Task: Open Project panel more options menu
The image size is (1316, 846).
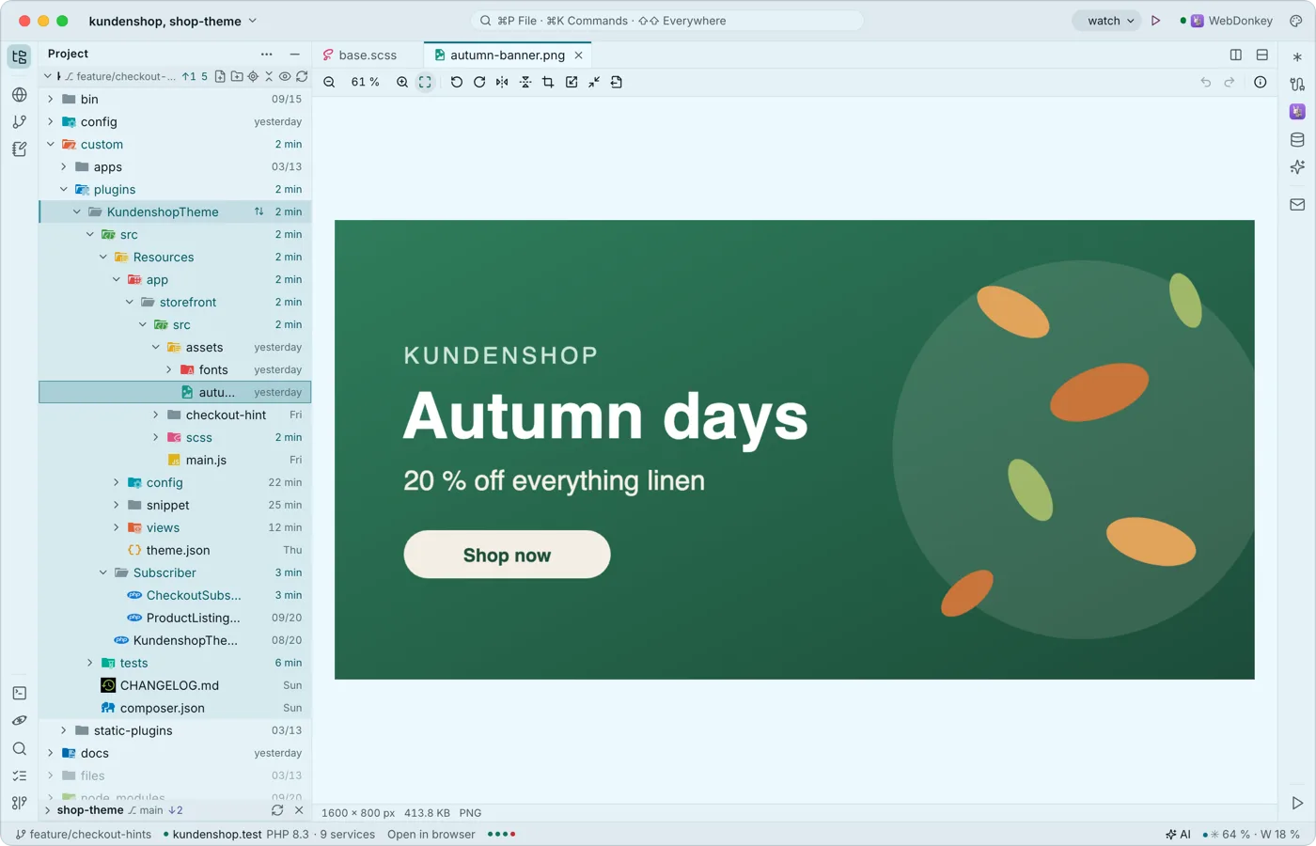Action: click(x=267, y=55)
